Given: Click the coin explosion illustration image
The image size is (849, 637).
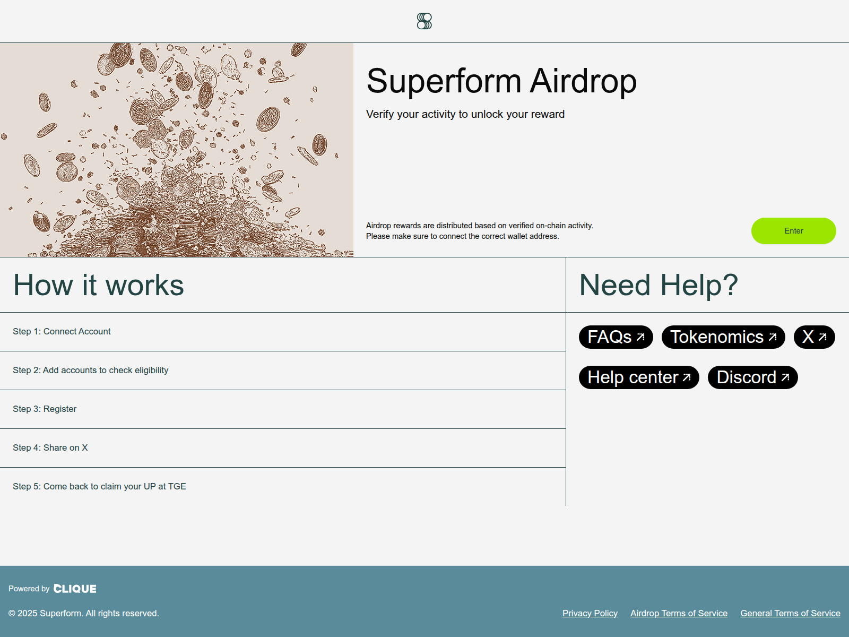Looking at the screenshot, I should [x=176, y=149].
